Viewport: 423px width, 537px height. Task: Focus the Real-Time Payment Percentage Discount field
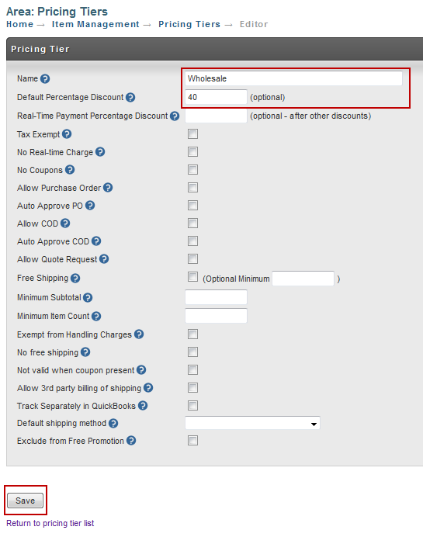point(216,116)
